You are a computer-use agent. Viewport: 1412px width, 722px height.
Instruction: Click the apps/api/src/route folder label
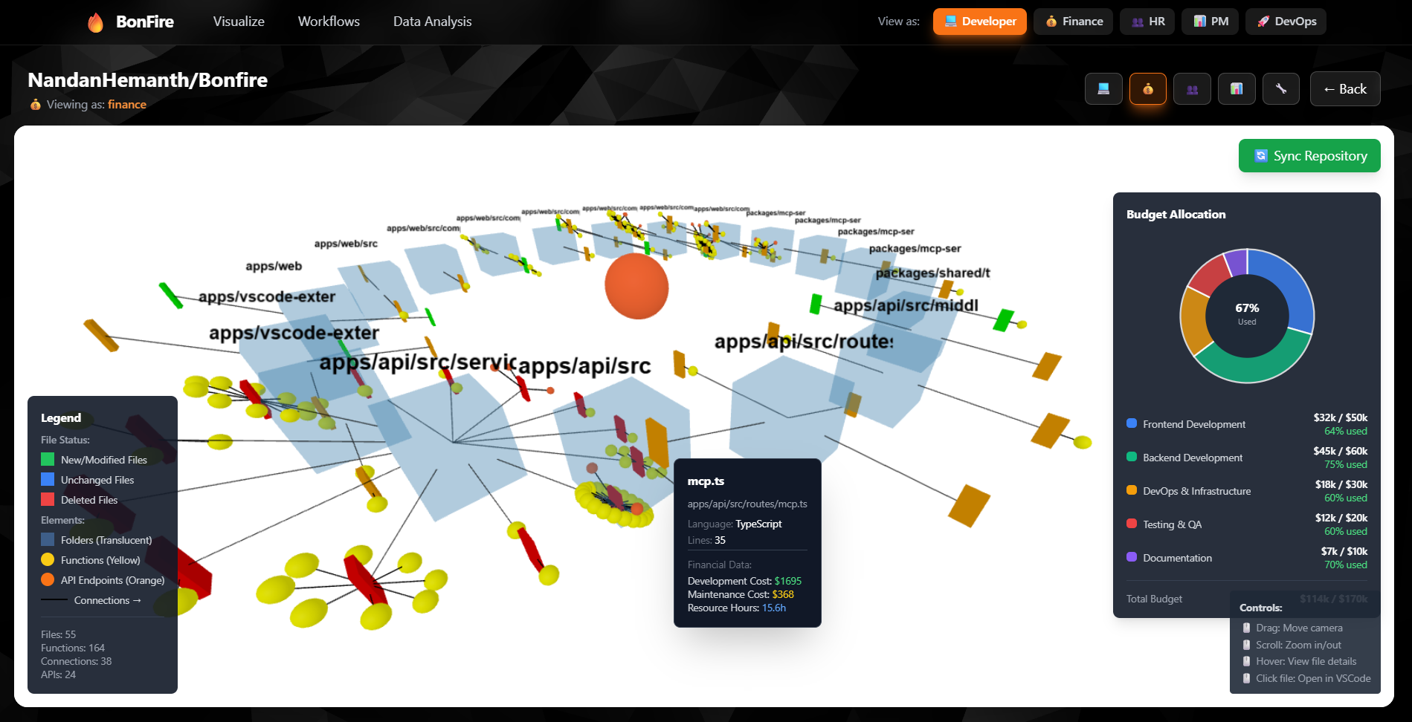804,342
